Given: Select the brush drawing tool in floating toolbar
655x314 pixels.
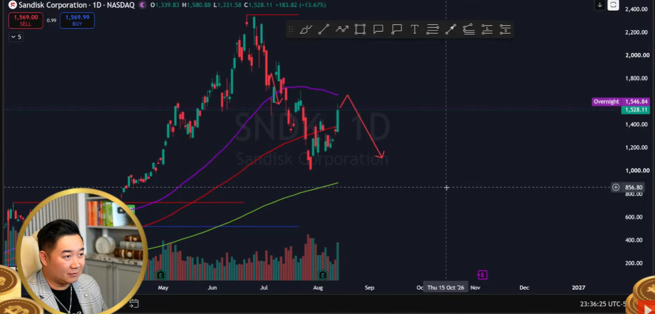Looking at the screenshot, I should click(x=305, y=29).
